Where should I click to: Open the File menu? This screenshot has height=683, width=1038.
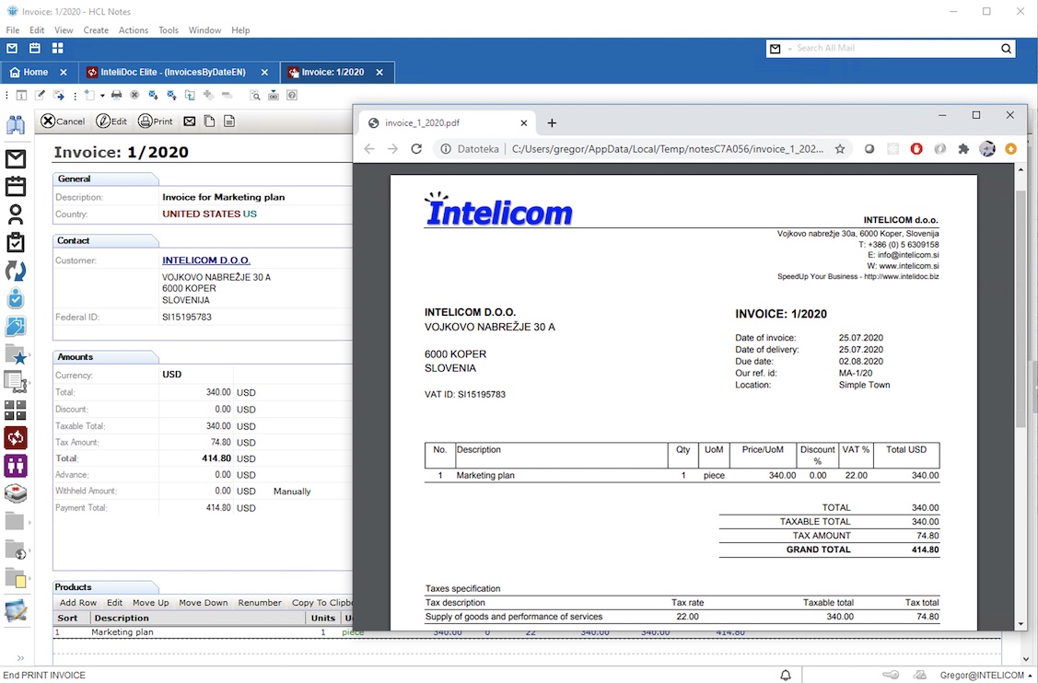coord(13,29)
